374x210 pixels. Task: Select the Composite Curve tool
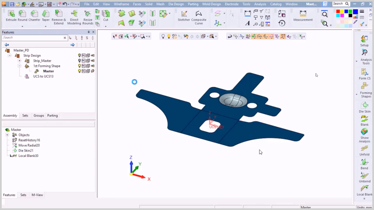coord(199,18)
